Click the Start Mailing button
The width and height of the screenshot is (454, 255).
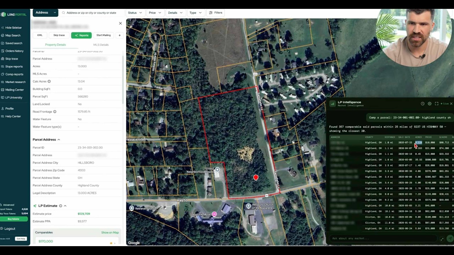pos(104,35)
